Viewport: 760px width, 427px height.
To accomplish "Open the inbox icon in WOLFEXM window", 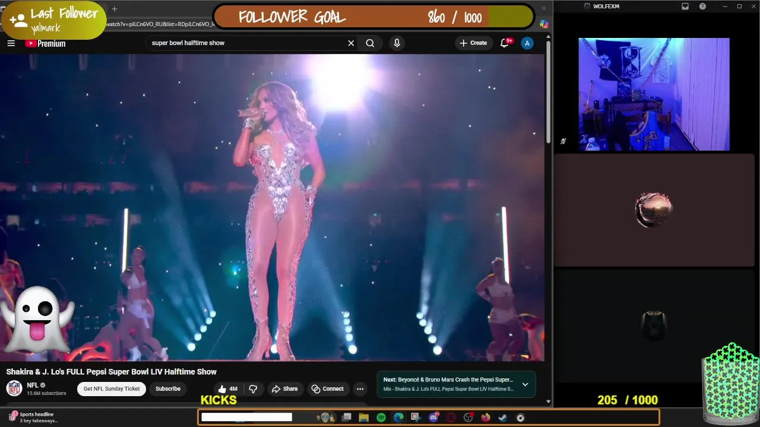I will tap(685, 7).
